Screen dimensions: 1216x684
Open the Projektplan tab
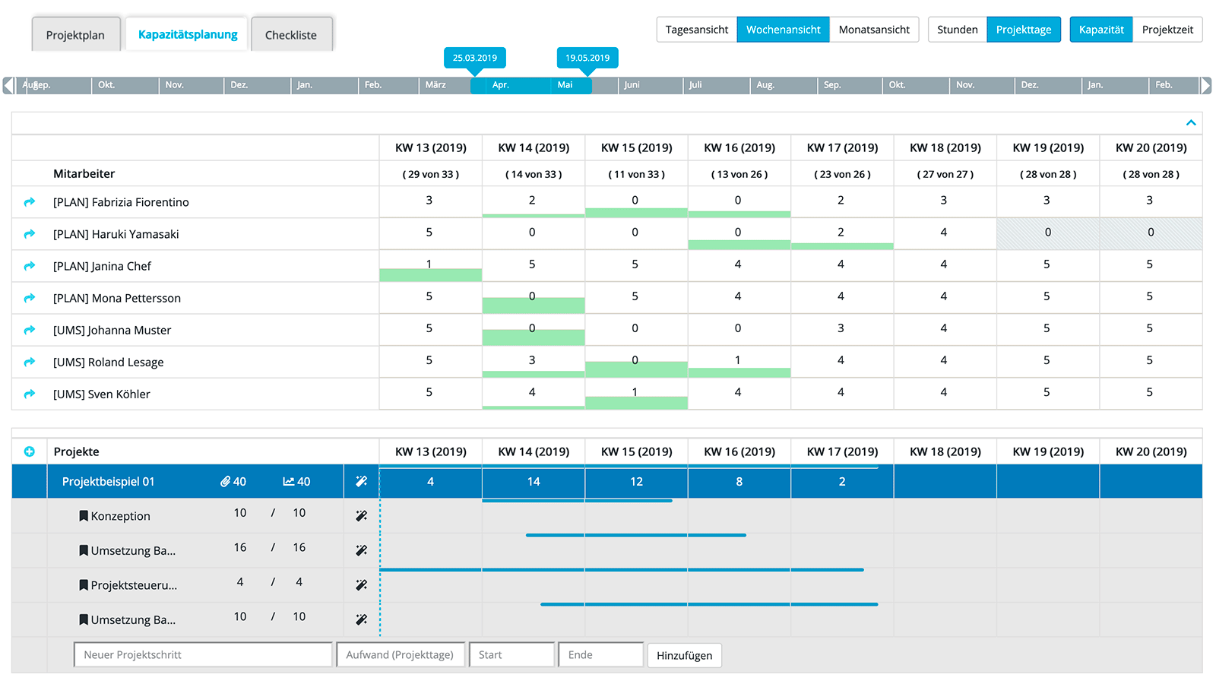pyautogui.click(x=75, y=35)
